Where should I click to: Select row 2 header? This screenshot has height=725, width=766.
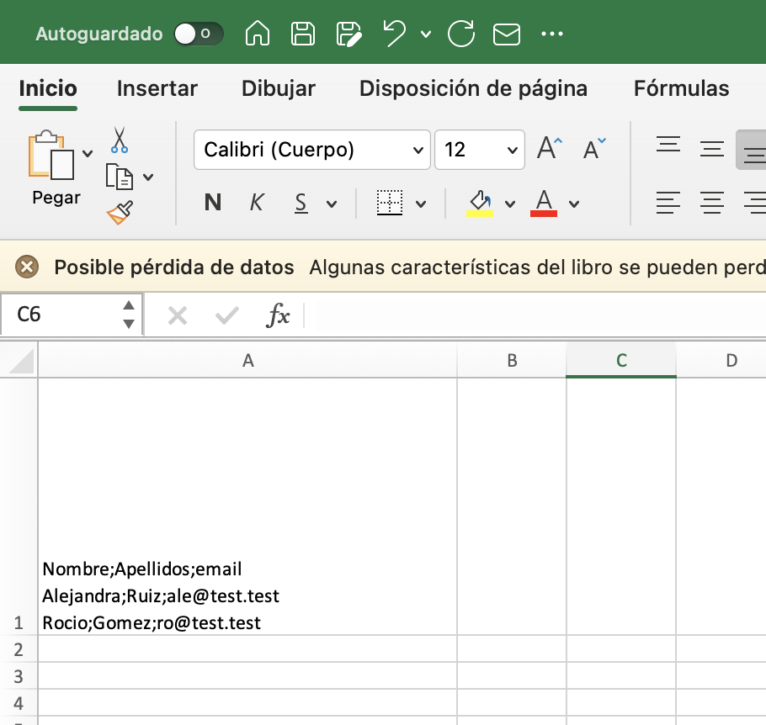(19, 648)
